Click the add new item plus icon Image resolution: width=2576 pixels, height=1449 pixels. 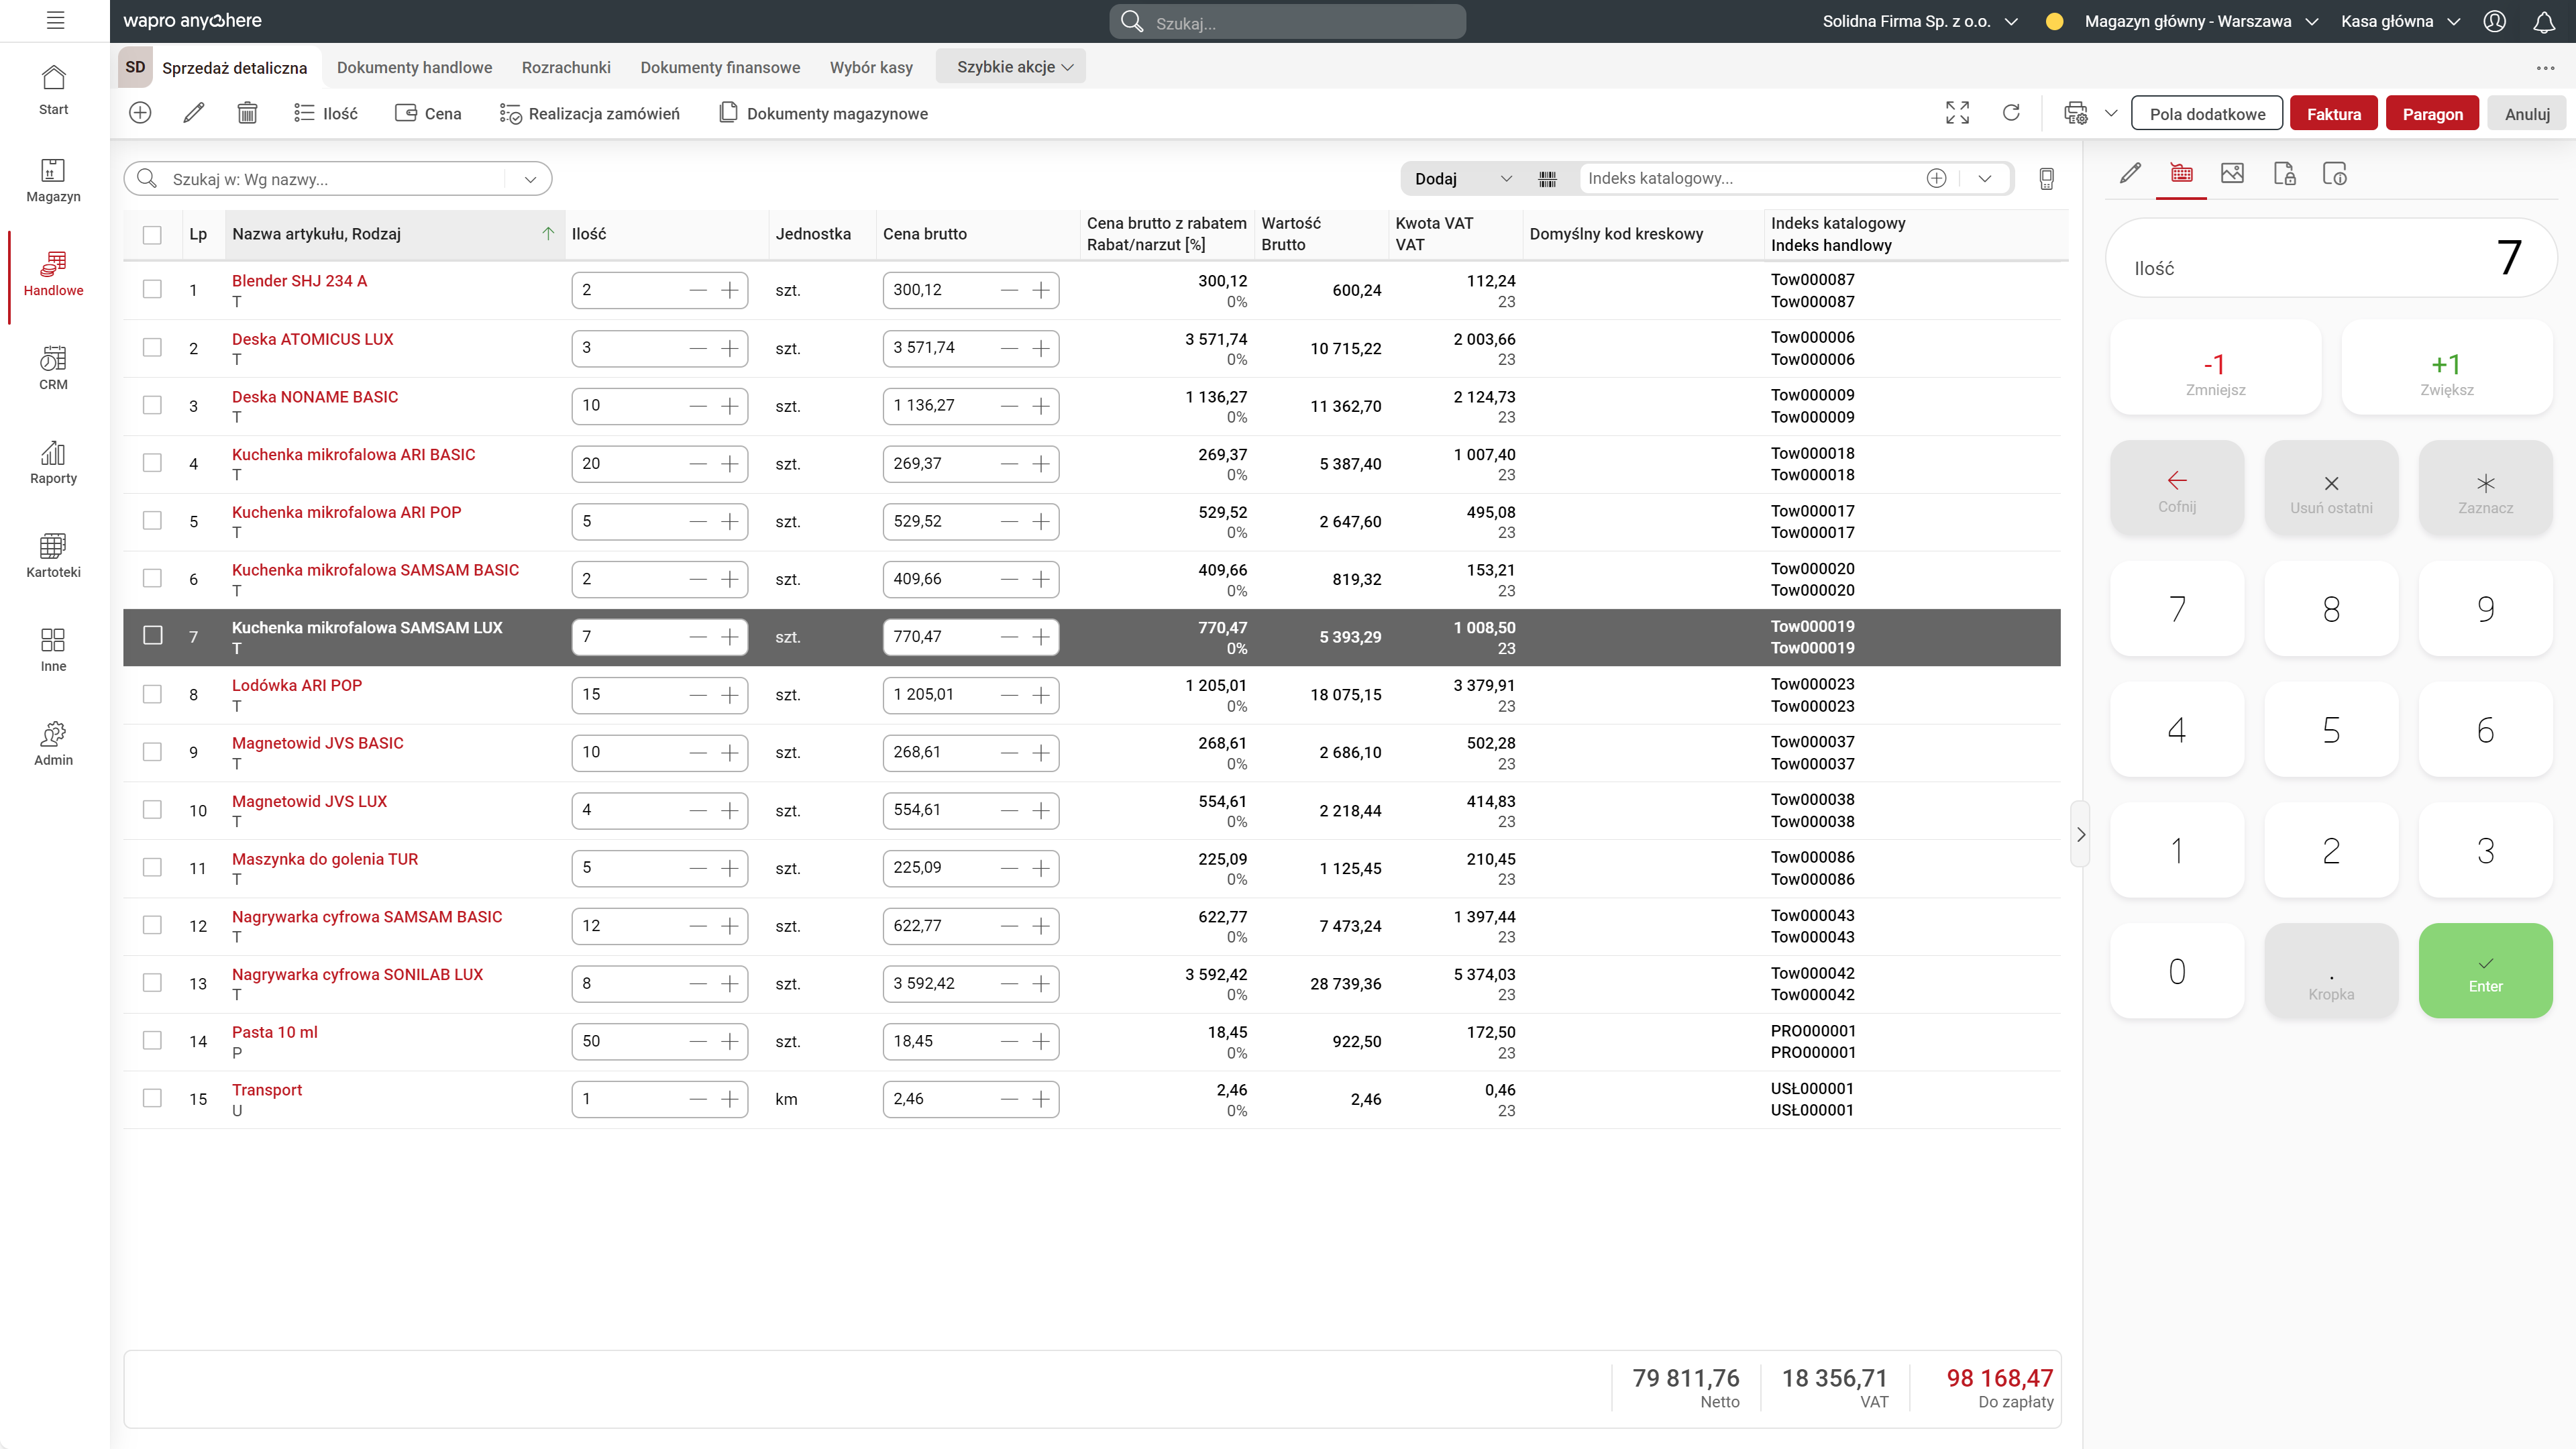tap(140, 113)
